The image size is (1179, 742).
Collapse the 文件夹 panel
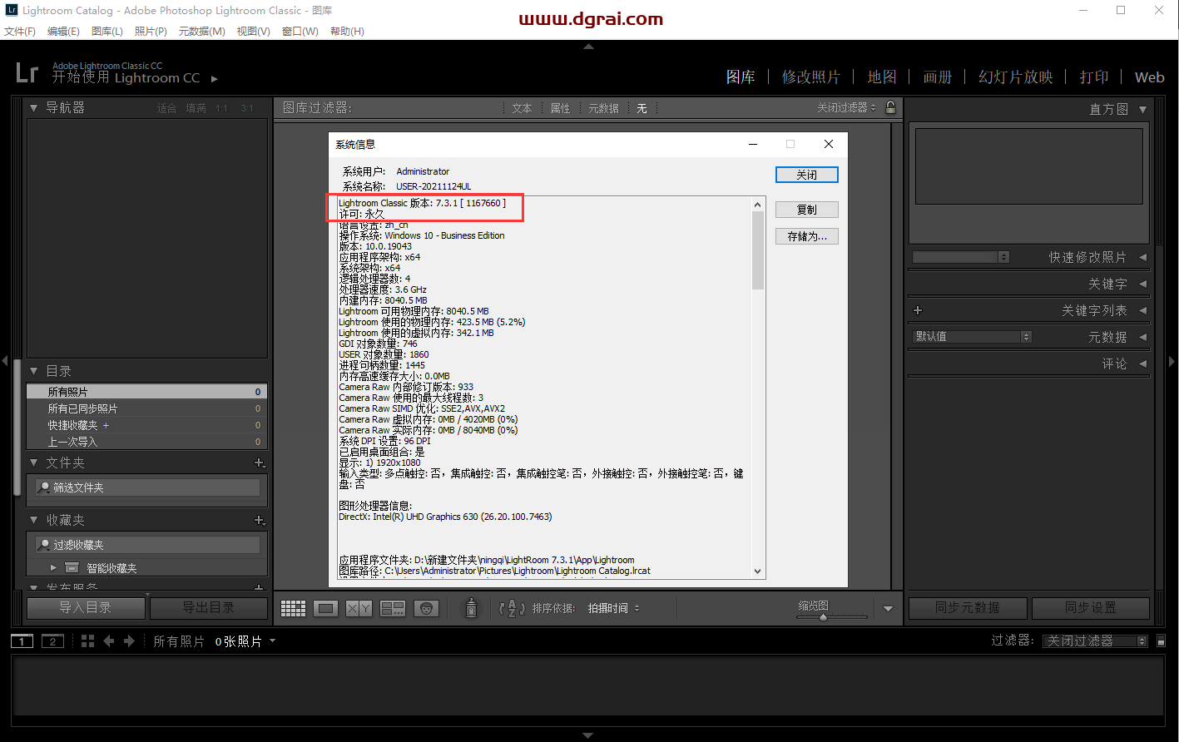click(x=34, y=463)
